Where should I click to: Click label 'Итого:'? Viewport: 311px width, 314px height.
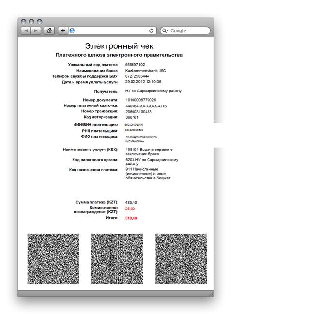(112, 218)
